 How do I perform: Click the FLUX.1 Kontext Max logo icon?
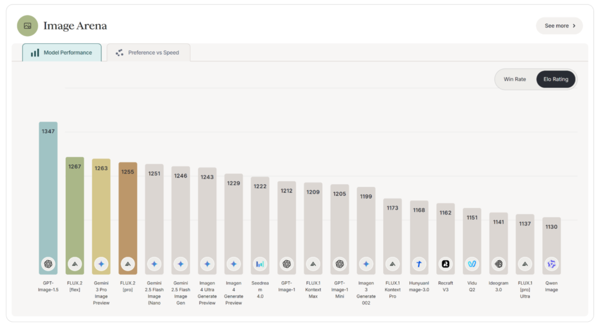(313, 264)
